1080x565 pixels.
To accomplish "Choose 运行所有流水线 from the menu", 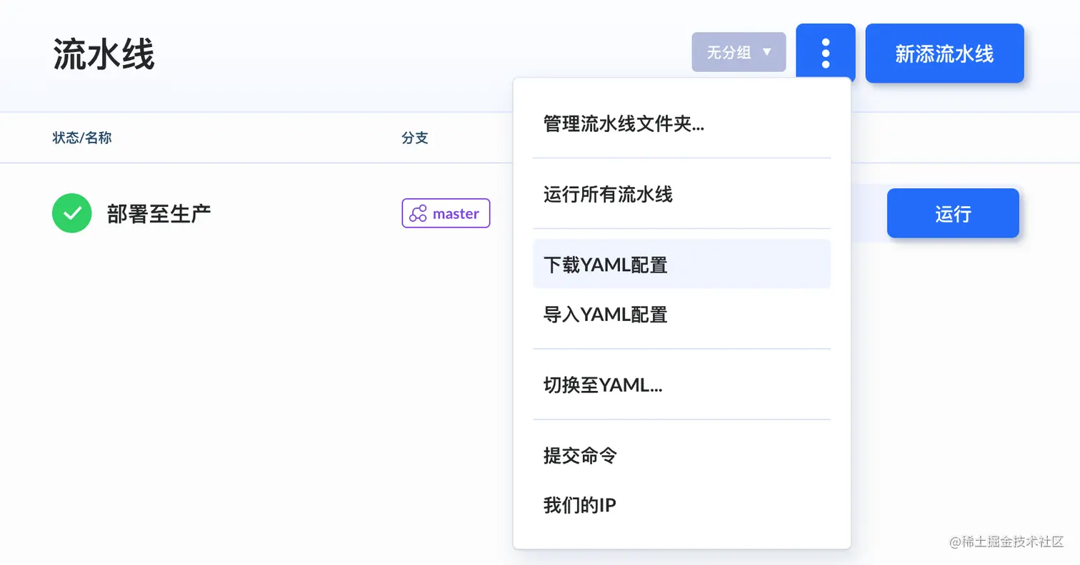I will [x=682, y=194].
